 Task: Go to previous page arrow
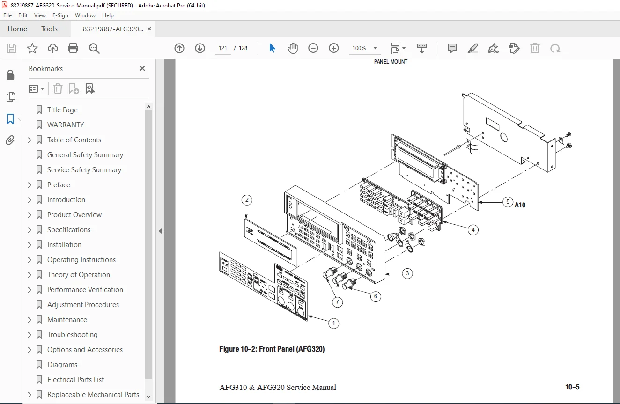179,48
